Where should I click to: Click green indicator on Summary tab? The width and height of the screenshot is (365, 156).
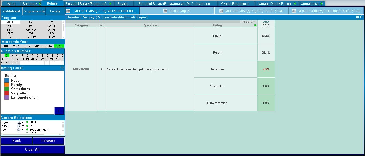coord(40,4)
